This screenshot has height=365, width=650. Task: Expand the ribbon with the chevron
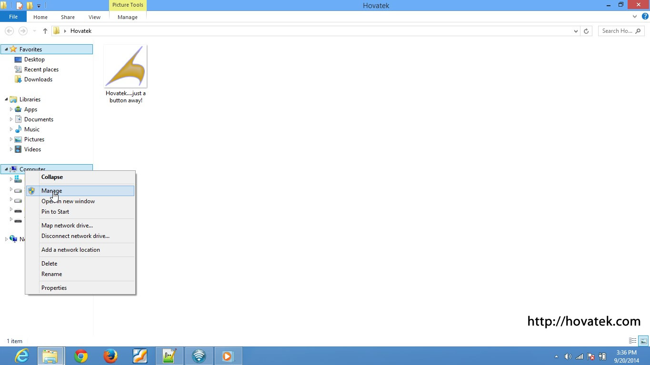pos(635,17)
